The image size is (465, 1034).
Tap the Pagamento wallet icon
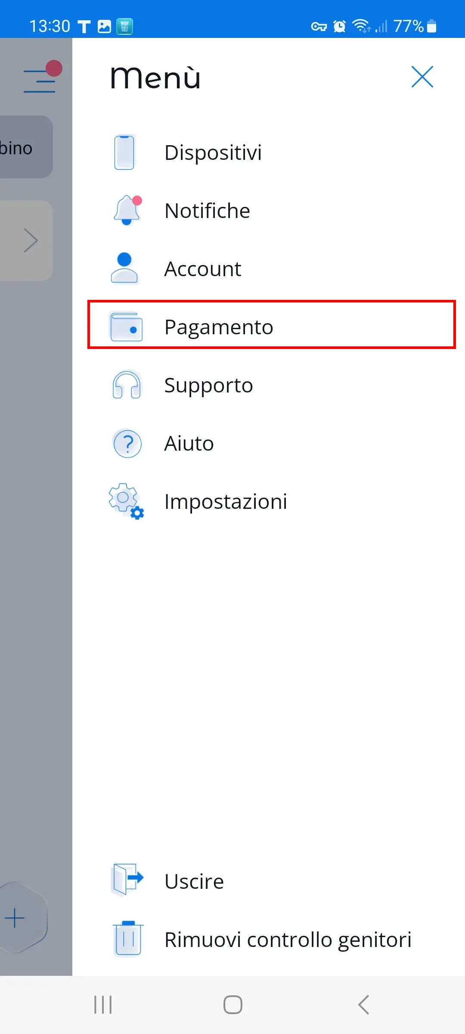pyautogui.click(x=127, y=327)
